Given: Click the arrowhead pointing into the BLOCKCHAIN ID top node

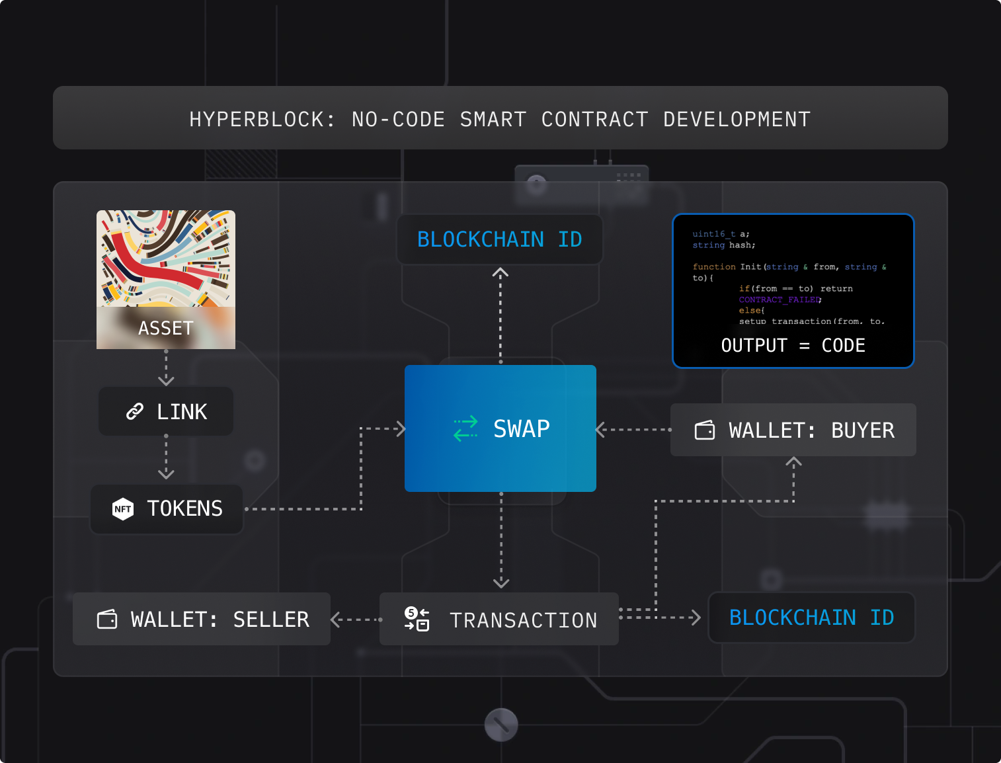Looking at the screenshot, I should click(500, 272).
